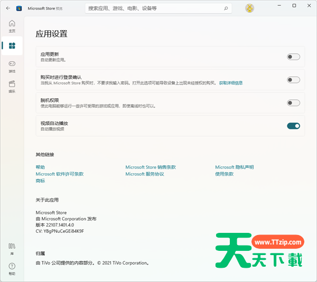
Task: Click the back arrow in title bar
Action: 8,8
